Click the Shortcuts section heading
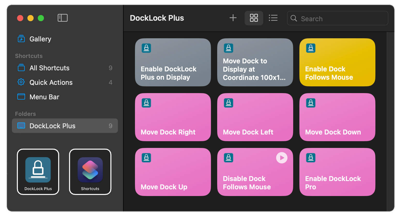The width and height of the screenshot is (401, 218). [29, 56]
